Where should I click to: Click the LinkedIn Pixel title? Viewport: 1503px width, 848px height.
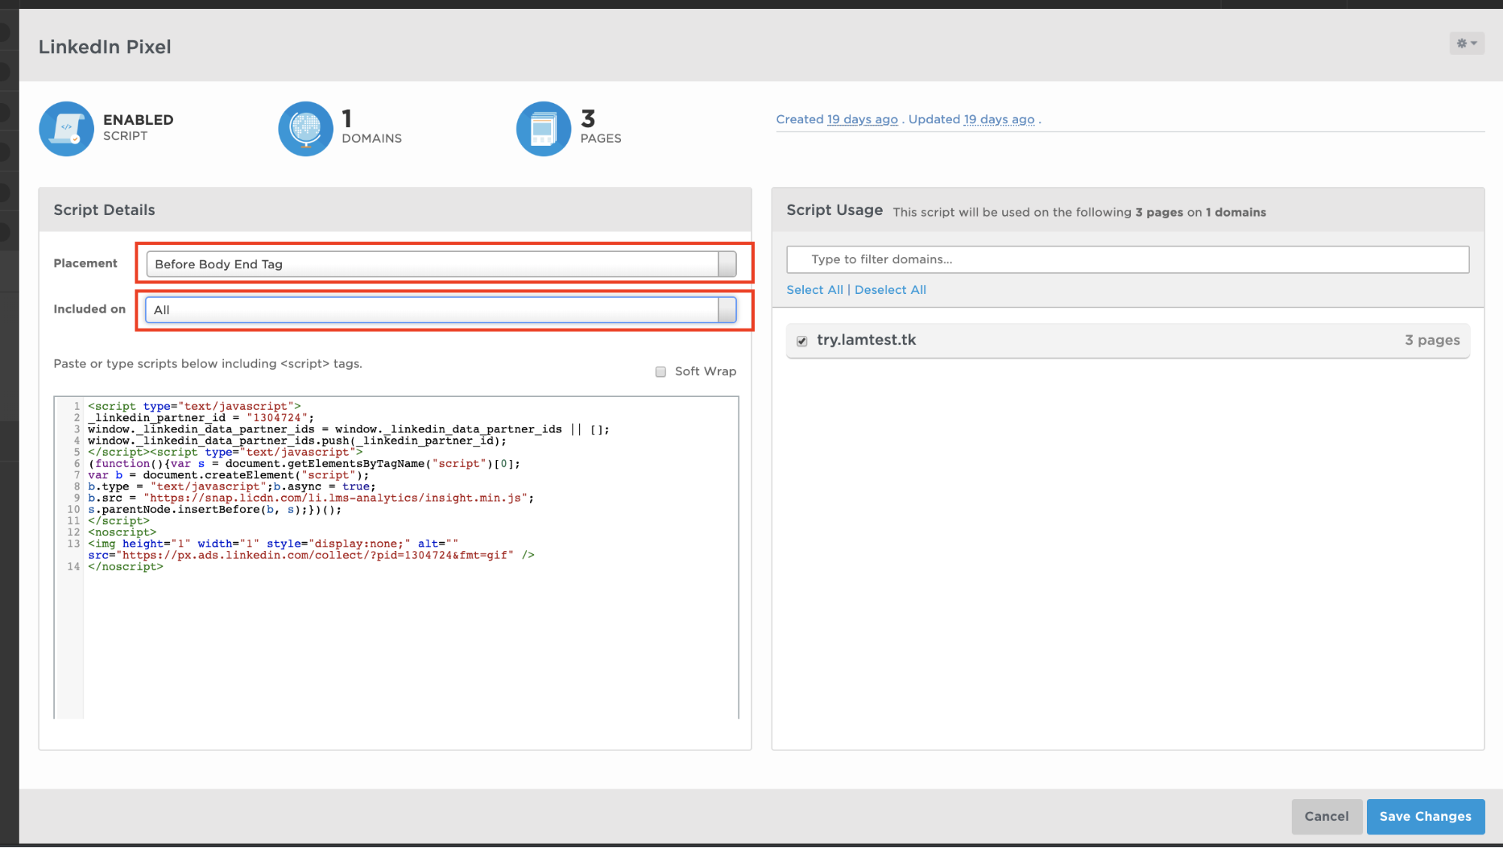105,47
